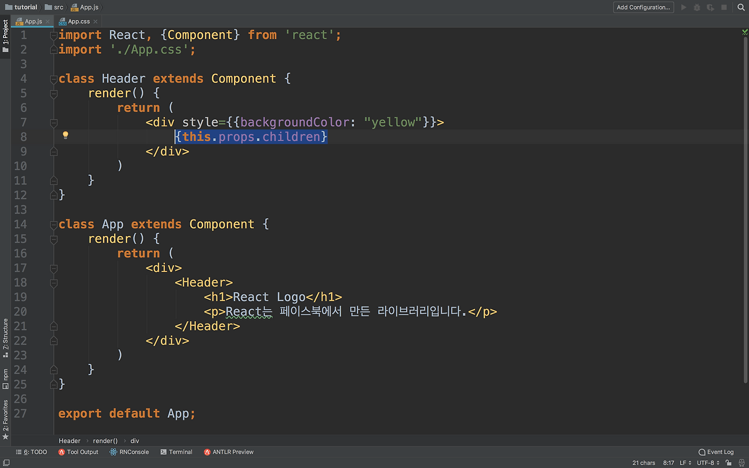
Task: Click the Debug bug icon in toolbar
Action: click(697, 8)
